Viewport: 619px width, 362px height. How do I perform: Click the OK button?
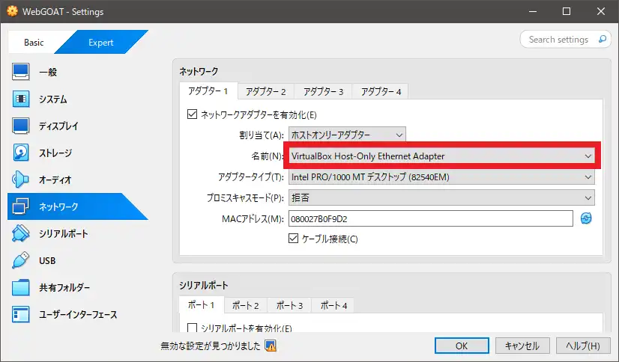click(462, 346)
